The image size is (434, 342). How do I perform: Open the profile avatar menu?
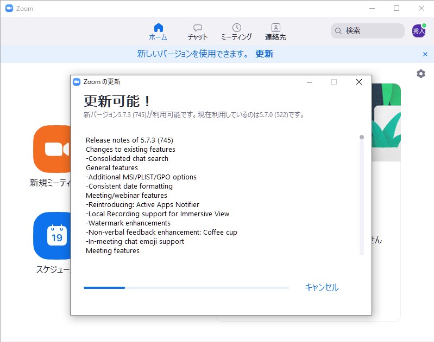coord(419,31)
